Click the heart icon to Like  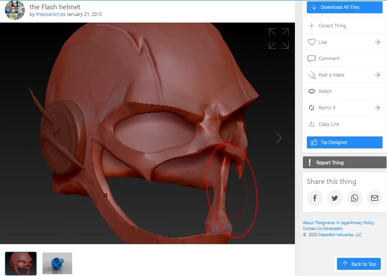point(312,42)
